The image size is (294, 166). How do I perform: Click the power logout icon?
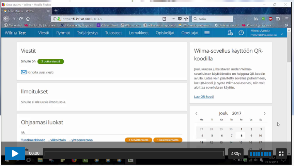[x=241, y=33]
